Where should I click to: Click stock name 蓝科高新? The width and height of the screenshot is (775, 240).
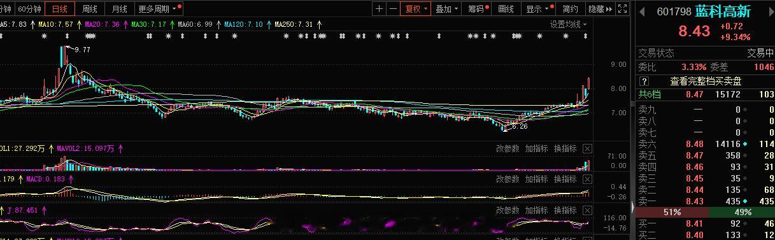(723, 11)
